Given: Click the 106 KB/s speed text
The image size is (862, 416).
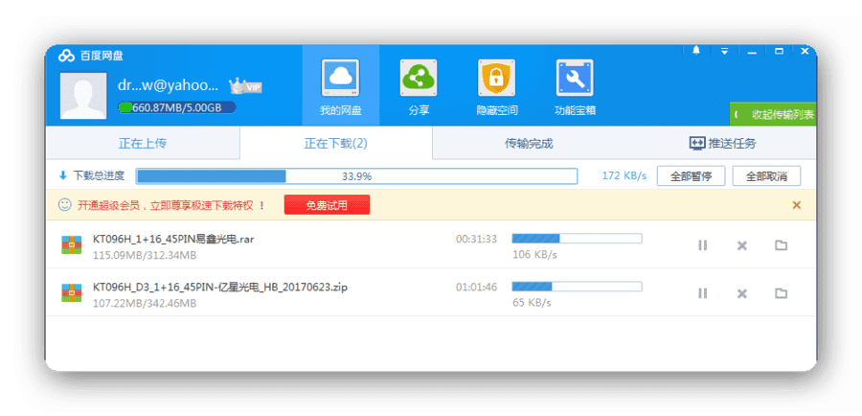Looking at the screenshot, I should 534,255.
